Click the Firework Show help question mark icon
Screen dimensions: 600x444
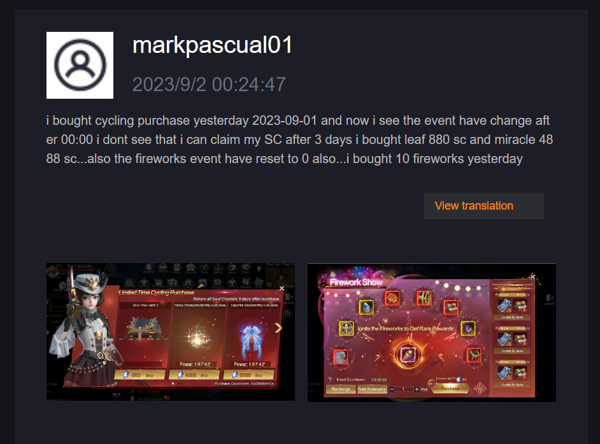pyautogui.click(x=330, y=379)
